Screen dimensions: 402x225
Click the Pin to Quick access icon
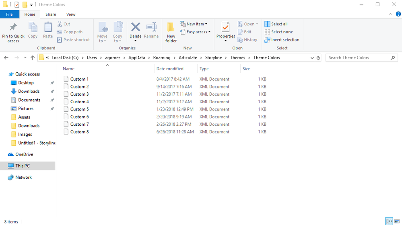(x=13, y=27)
